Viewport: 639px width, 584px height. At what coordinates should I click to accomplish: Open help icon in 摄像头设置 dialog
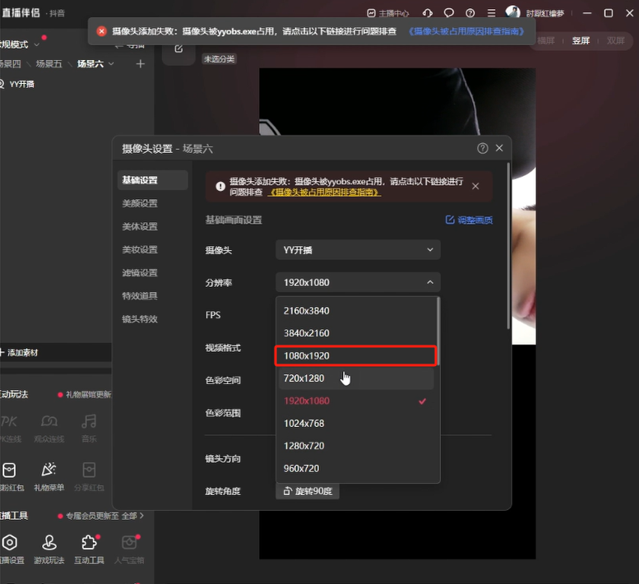tap(483, 148)
